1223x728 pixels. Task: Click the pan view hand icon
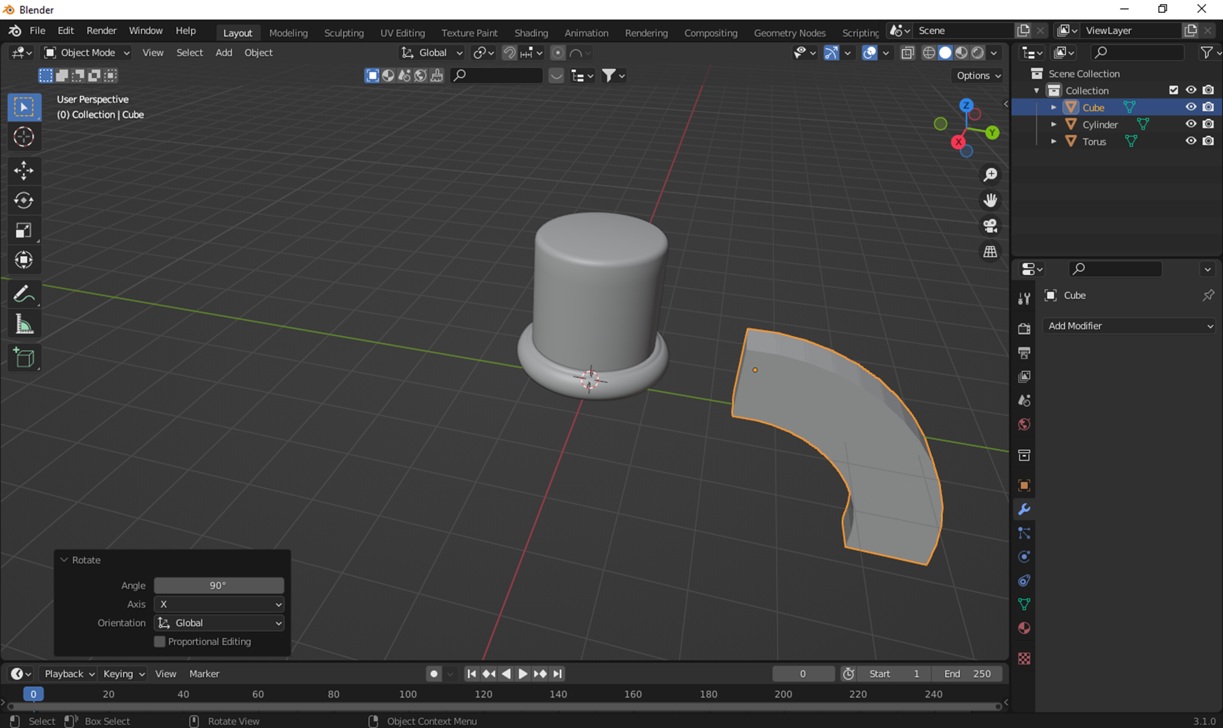[x=991, y=200]
